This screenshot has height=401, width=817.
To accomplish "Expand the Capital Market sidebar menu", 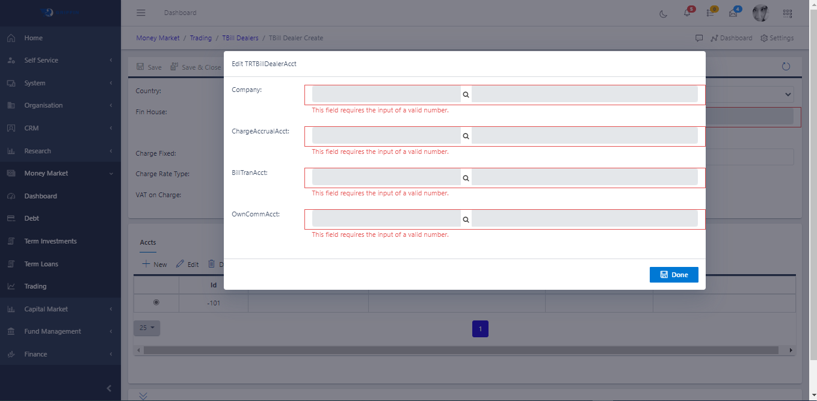I will pyautogui.click(x=60, y=309).
